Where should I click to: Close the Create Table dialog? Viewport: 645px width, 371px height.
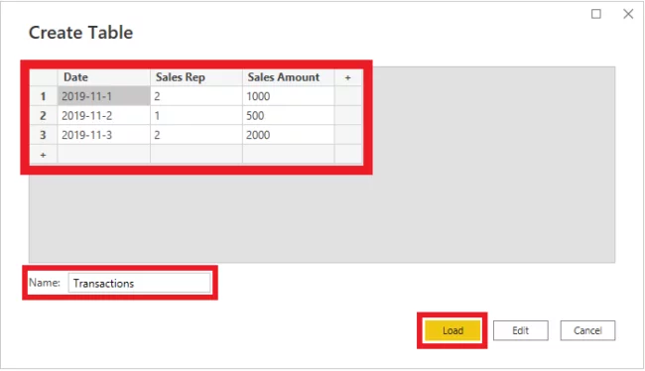pos(628,14)
